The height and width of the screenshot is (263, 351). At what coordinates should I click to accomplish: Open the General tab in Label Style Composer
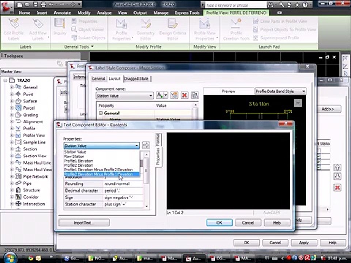click(x=98, y=79)
